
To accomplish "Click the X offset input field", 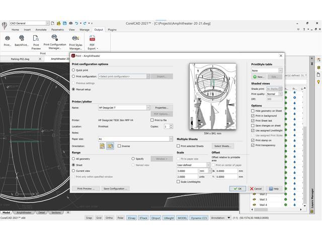I will [226, 171].
